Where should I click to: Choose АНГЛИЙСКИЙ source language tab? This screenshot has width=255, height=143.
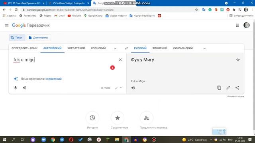tap(52, 48)
